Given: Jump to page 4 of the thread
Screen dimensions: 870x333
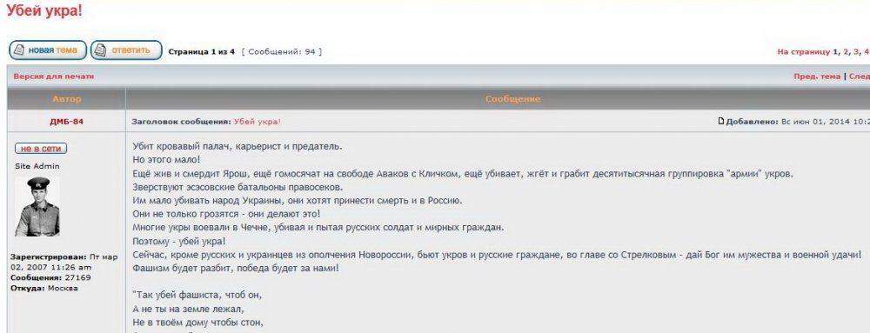Looking at the screenshot, I should (867, 51).
